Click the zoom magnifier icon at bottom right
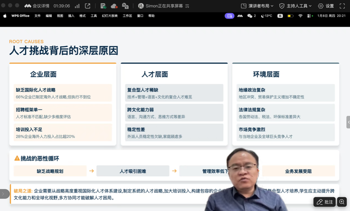This screenshot has width=350, height=211. point(342,202)
